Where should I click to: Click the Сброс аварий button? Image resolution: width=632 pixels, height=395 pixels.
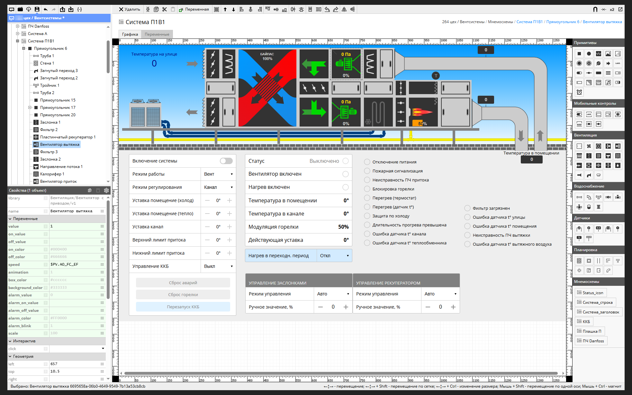[183, 283]
